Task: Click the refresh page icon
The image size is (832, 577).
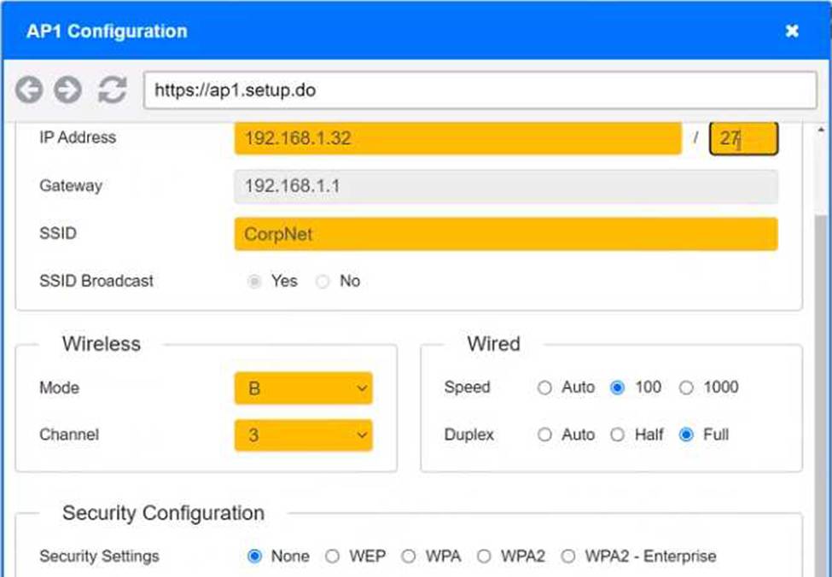Action: [112, 90]
